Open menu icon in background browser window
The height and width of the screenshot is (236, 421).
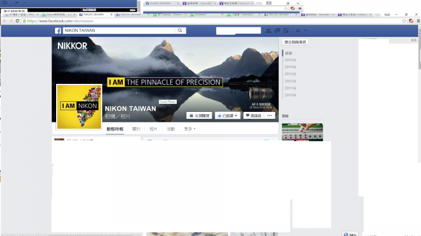[300, 9]
